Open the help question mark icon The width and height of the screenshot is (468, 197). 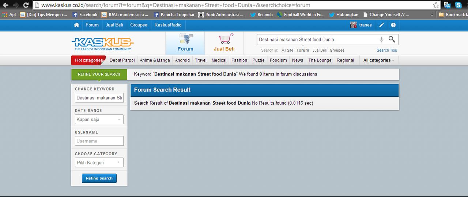(x=393, y=25)
